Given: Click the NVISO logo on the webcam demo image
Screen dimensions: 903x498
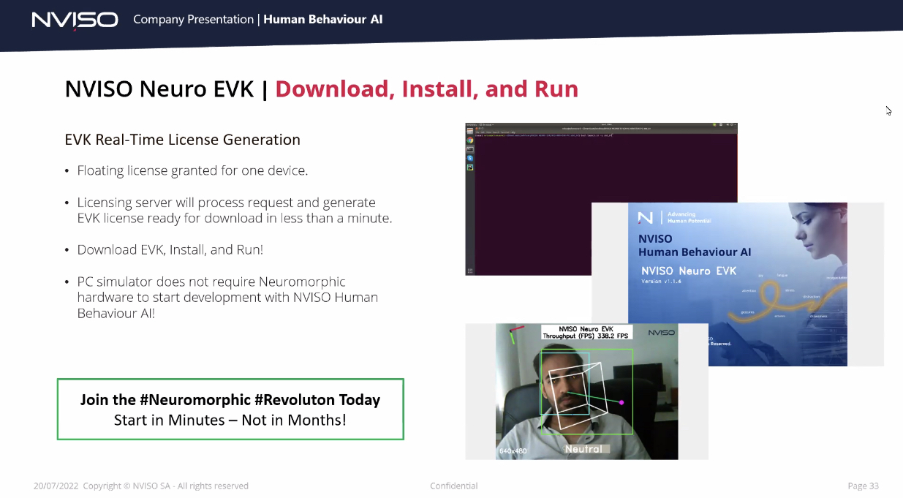Looking at the screenshot, I should 662,333.
